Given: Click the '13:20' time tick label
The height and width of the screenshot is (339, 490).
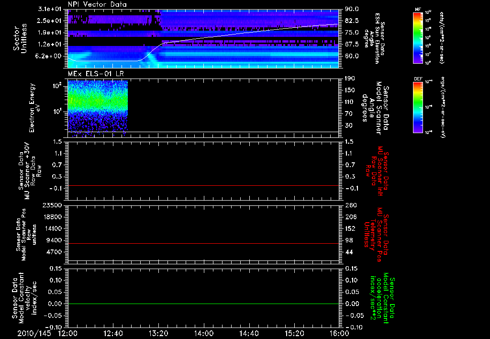Looking at the screenshot, I should click(158, 333).
